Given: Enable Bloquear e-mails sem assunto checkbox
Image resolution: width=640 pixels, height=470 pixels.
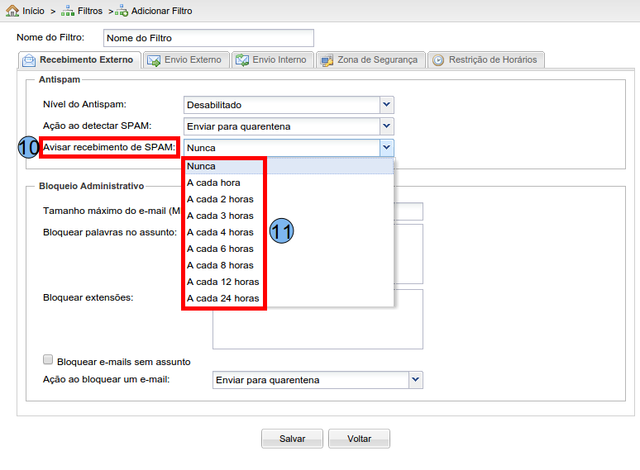Looking at the screenshot, I should 48,361.
